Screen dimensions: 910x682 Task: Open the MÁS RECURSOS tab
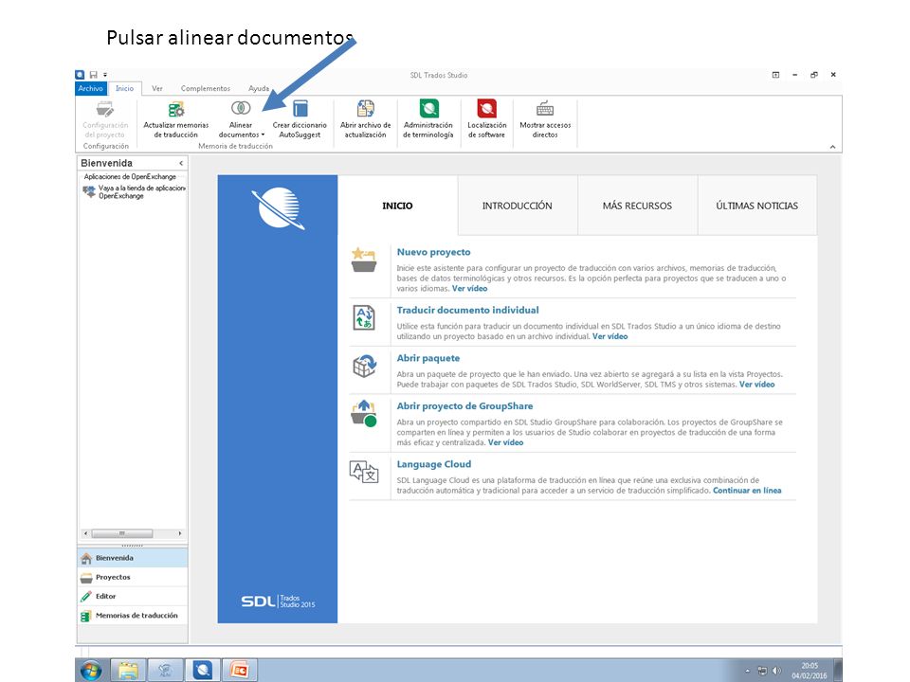point(637,206)
